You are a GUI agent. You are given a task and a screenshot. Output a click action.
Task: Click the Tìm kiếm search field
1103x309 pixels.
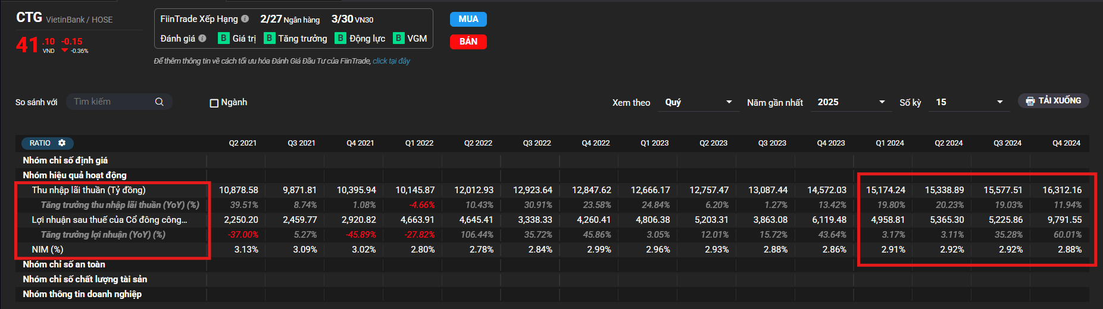point(110,102)
